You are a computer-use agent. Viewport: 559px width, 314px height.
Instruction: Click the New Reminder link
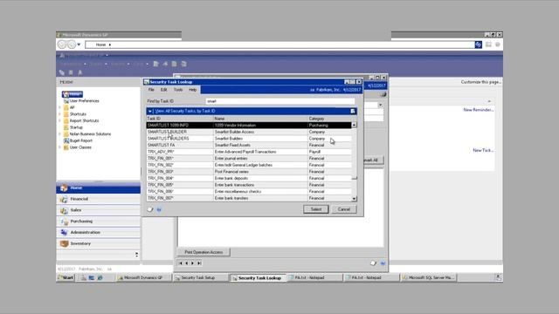click(x=478, y=110)
